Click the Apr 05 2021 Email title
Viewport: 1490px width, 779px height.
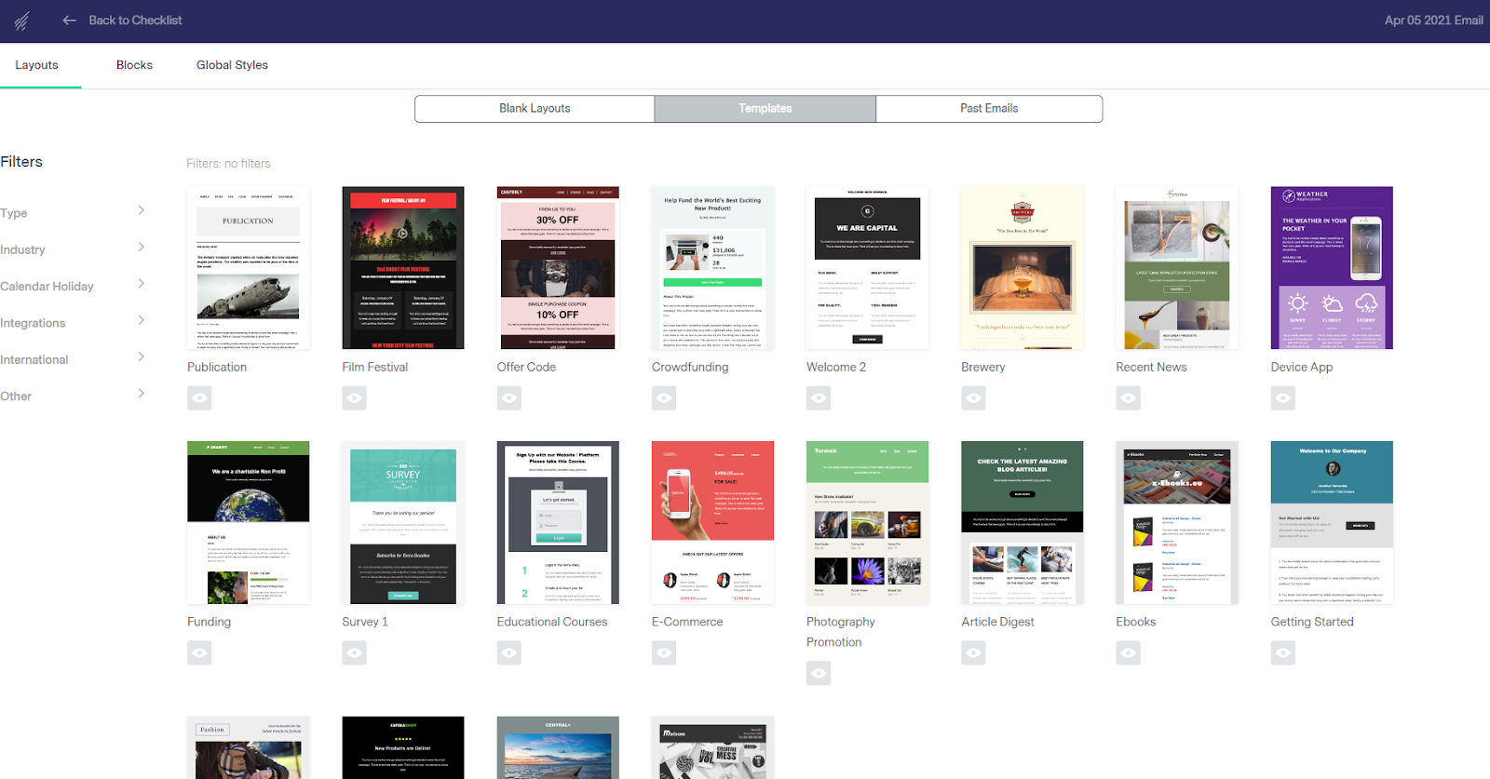coord(1433,20)
